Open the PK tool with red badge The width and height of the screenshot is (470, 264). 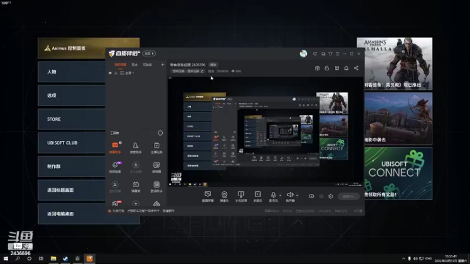(x=115, y=204)
